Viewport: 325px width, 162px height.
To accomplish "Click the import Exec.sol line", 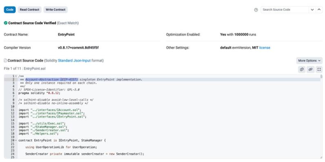I will tap(42, 124).
